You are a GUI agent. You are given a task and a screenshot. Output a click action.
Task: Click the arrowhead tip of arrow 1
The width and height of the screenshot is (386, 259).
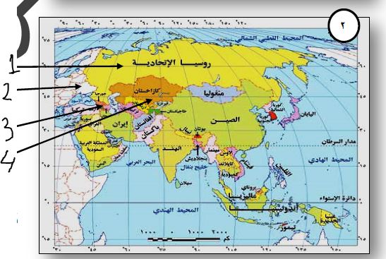click(121, 66)
